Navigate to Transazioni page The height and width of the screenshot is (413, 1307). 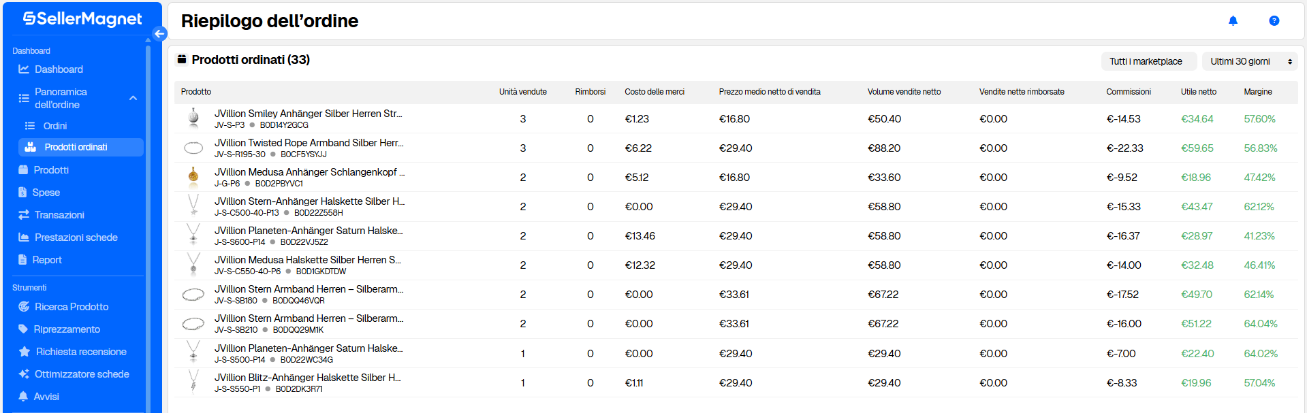59,215
